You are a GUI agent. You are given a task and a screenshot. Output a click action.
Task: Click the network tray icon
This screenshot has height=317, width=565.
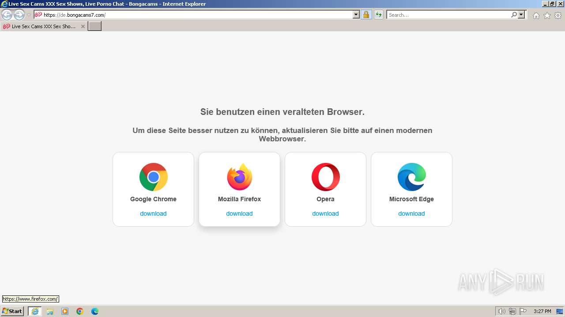click(512, 311)
